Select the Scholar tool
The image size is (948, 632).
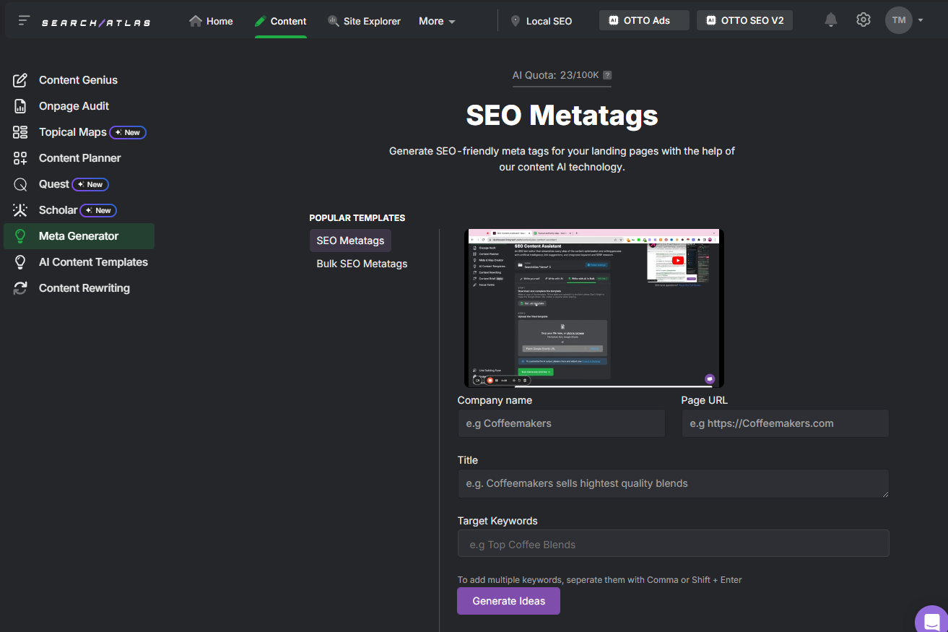58,210
